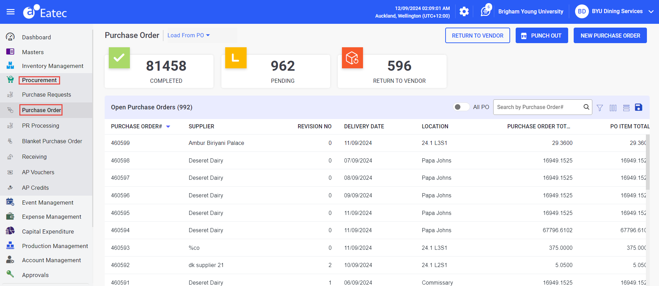Image resolution: width=659 pixels, height=286 pixels.
Task: Click the table vertical scrollbar
Action: tap(648, 162)
